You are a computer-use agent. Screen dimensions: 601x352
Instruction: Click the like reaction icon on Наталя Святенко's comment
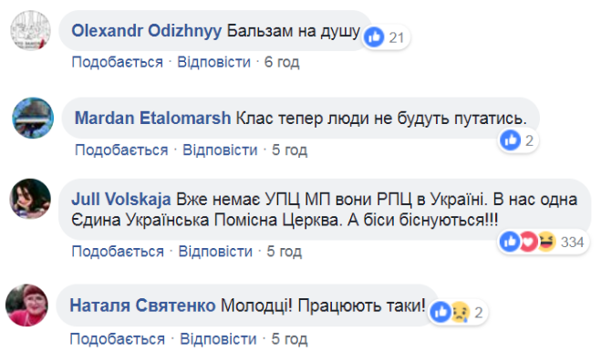(440, 312)
